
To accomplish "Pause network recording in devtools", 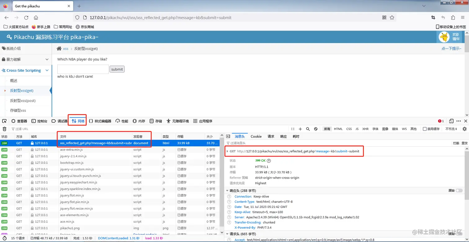I will (293, 129).
